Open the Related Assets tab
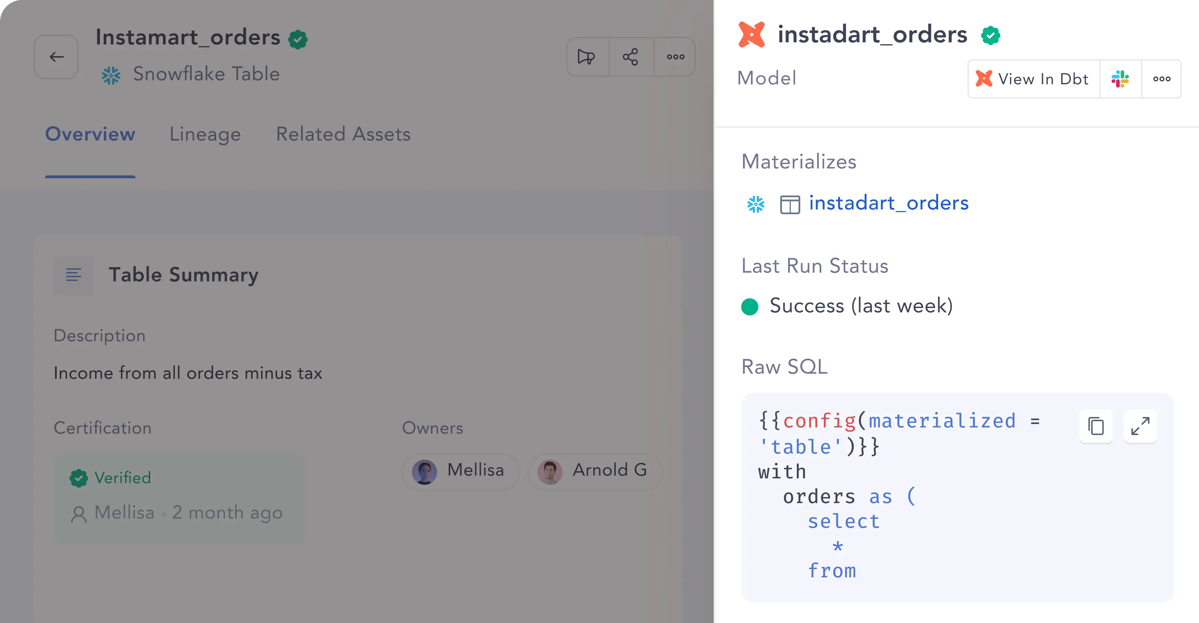1199x623 pixels. click(343, 134)
